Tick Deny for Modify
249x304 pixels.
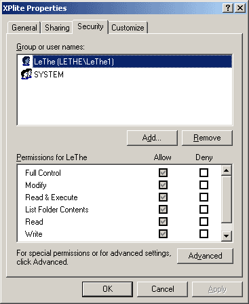click(x=204, y=185)
